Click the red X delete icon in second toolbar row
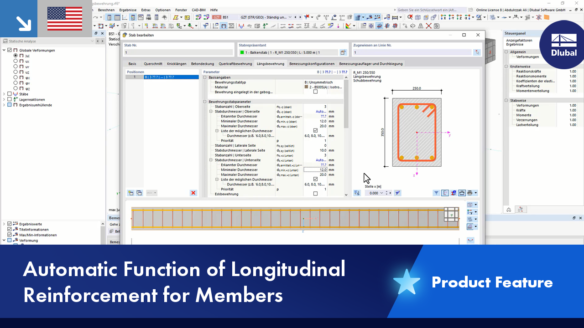Screen dimensions: 584x328 [429, 26]
